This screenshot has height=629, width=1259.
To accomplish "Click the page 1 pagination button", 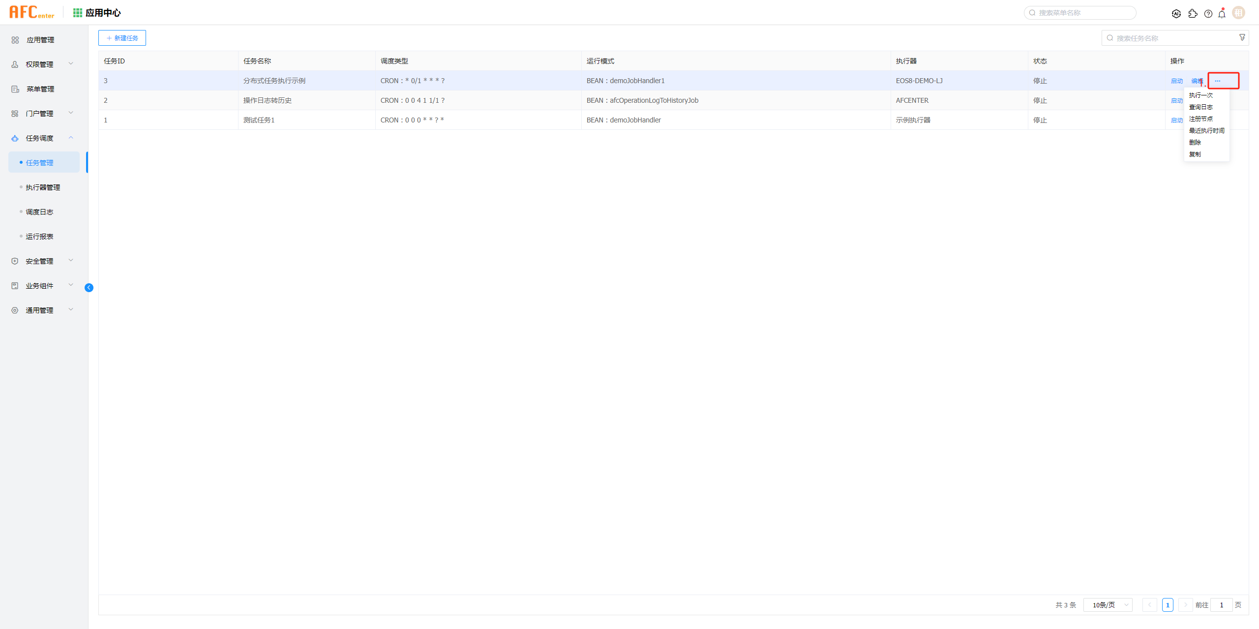I will (1167, 605).
